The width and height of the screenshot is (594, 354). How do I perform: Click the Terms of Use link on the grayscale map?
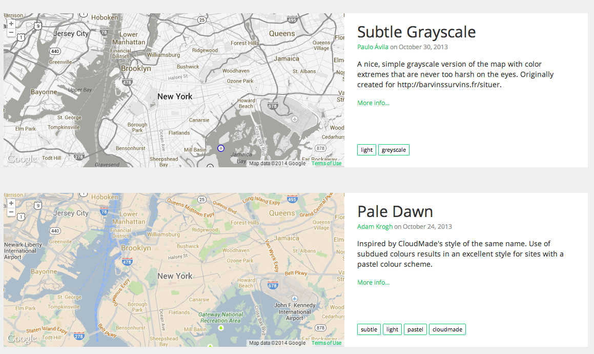(326, 163)
